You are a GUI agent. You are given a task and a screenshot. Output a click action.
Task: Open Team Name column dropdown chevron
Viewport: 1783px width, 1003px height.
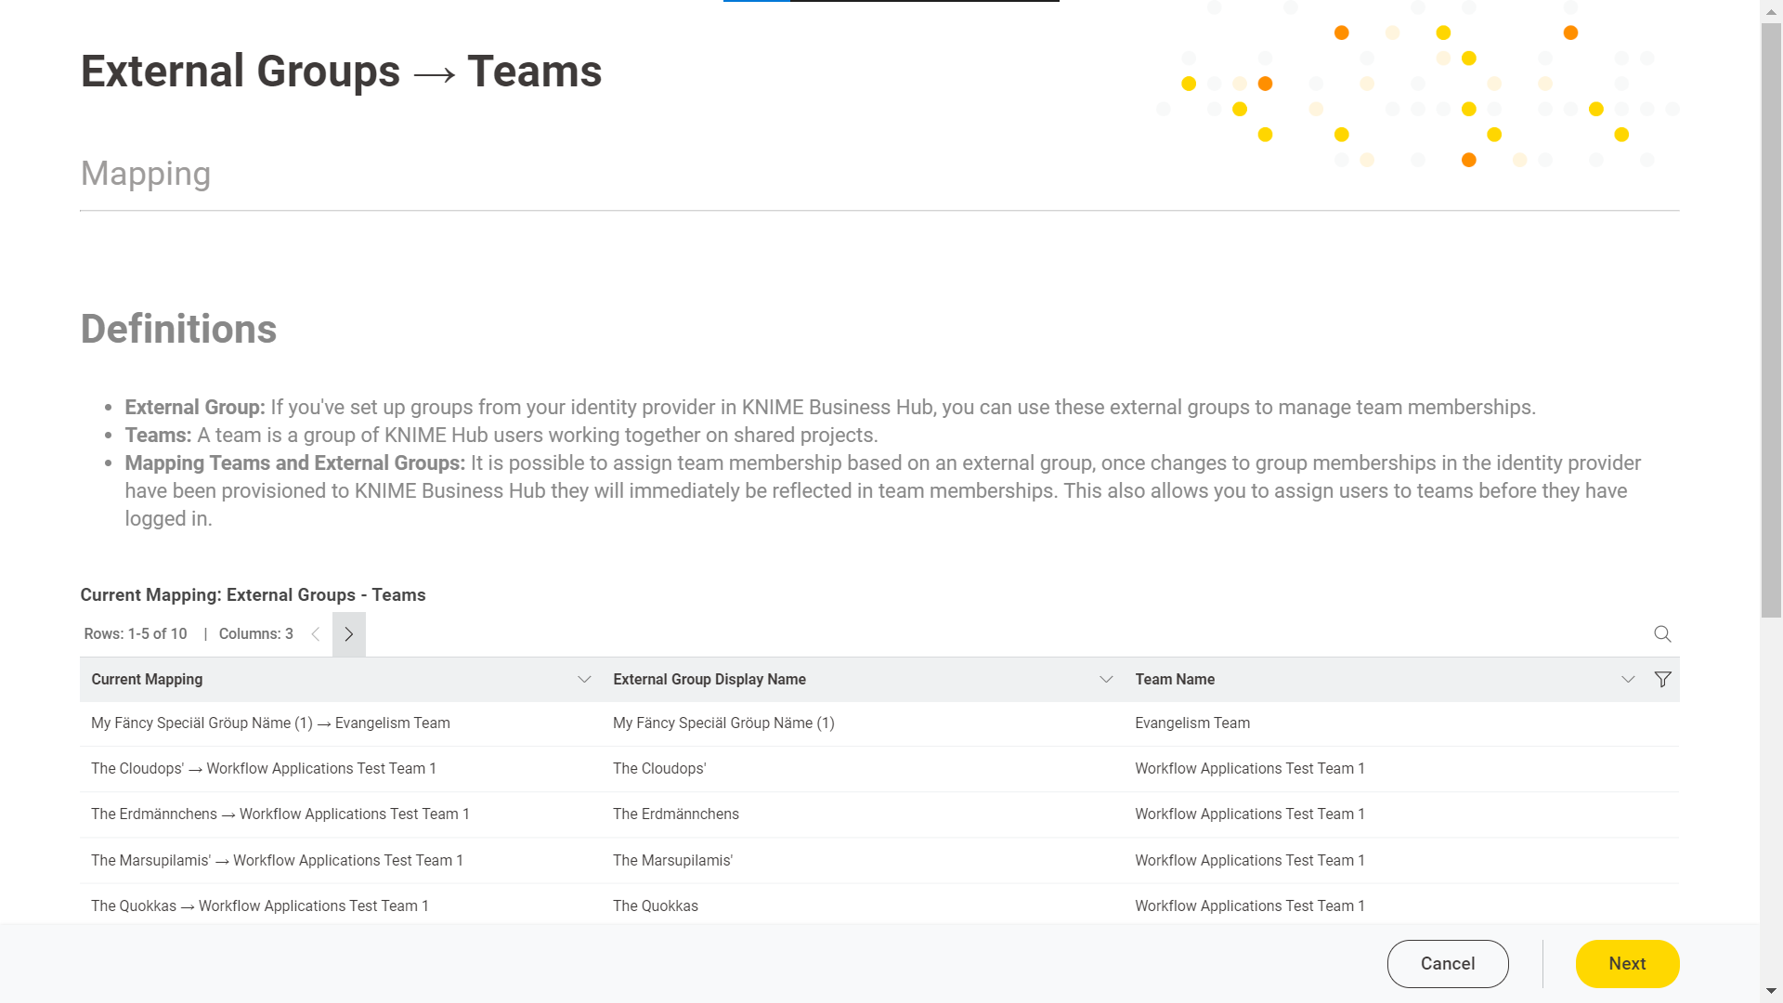point(1628,680)
